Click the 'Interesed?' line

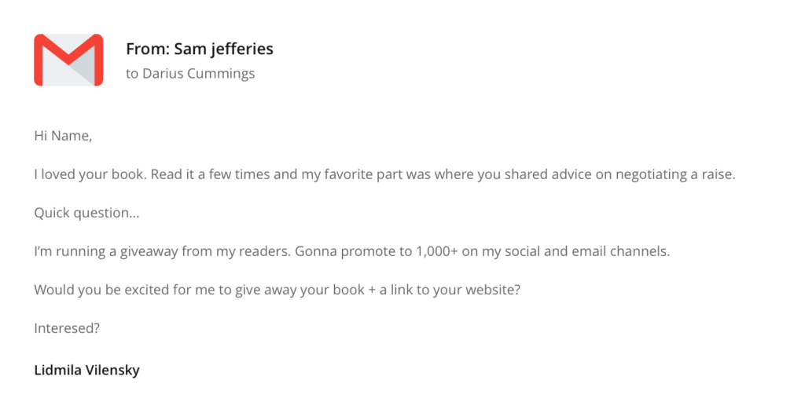click(x=67, y=328)
